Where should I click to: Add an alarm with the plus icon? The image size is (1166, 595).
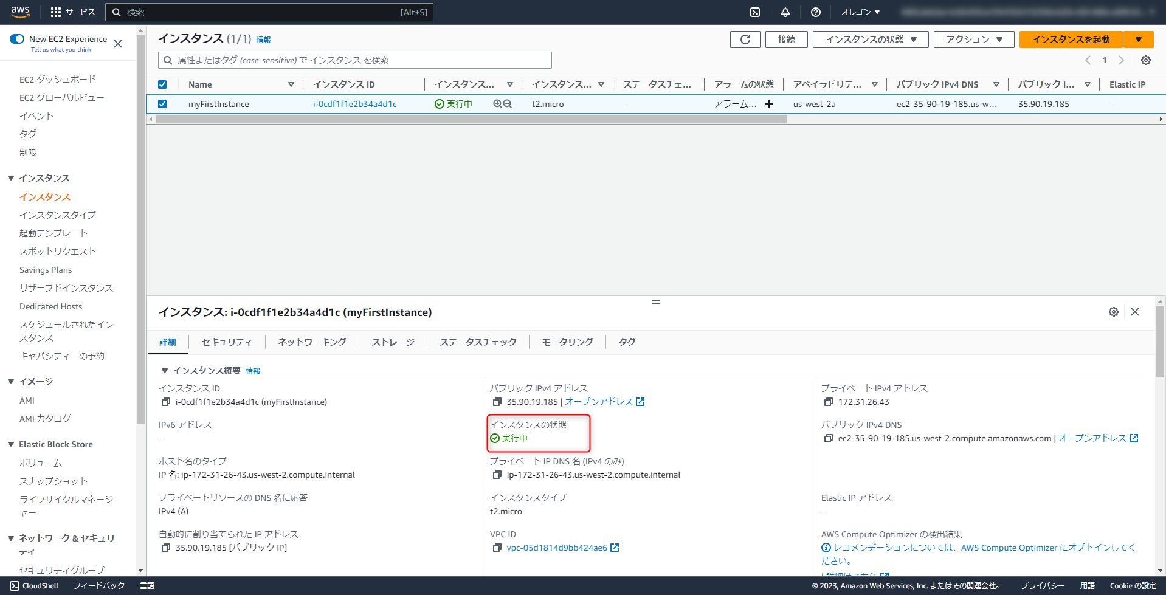pyautogui.click(x=769, y=104)
